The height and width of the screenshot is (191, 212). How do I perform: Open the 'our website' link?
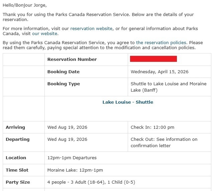click(44, 33)
